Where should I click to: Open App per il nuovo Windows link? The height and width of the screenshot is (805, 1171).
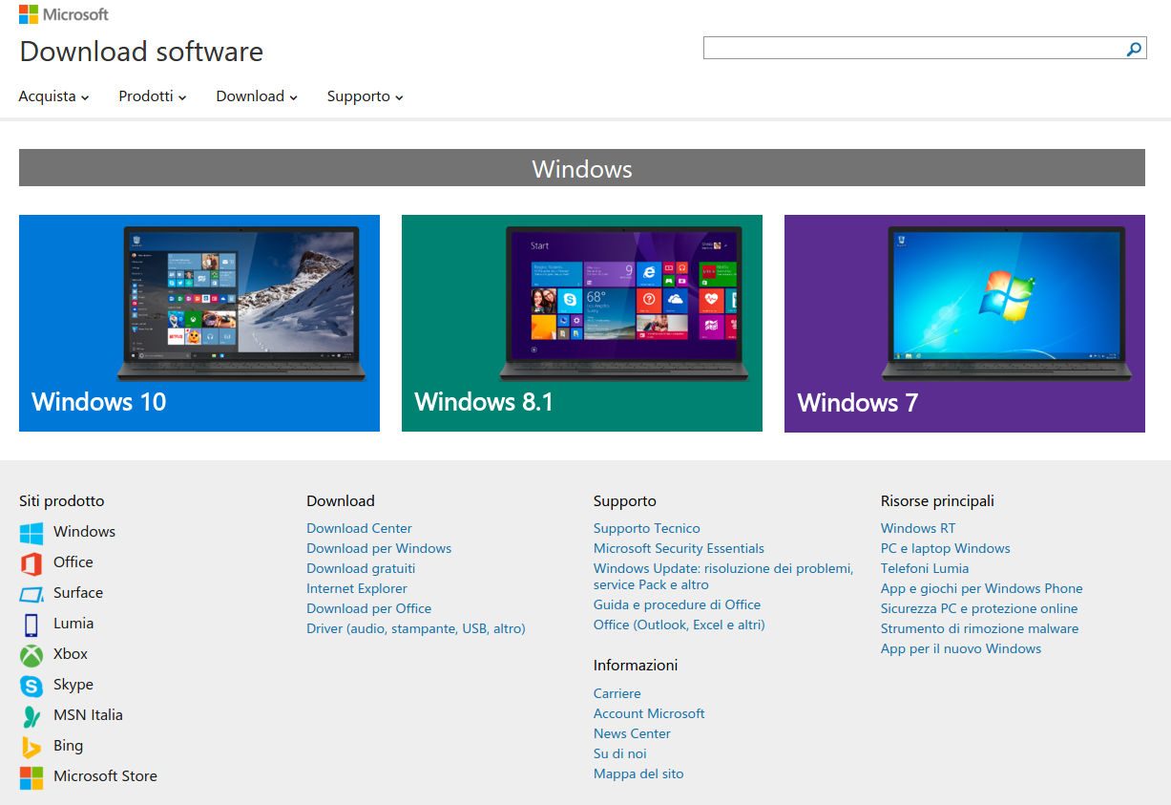[x=961, y=648]
